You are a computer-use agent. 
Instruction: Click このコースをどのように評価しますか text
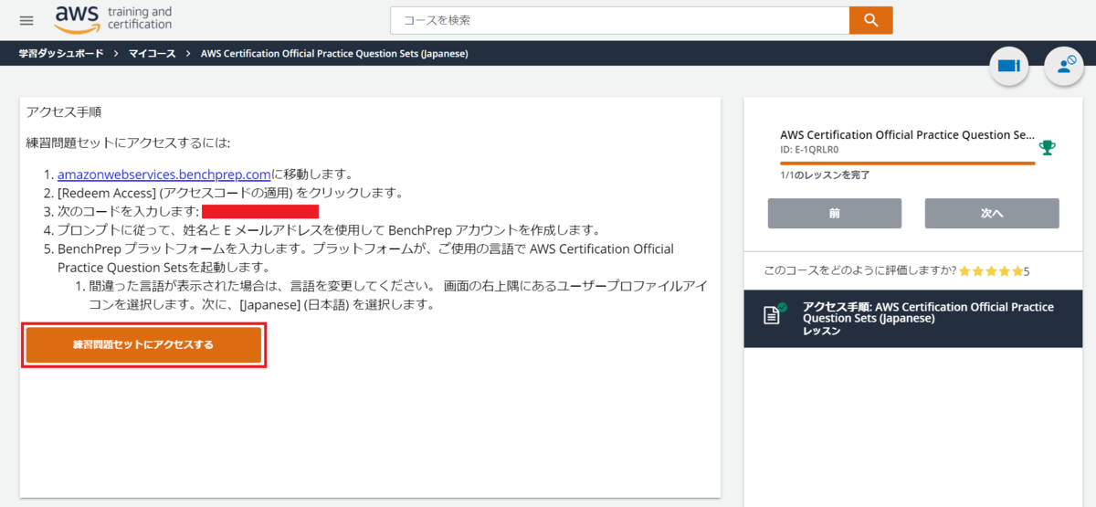coord(859,271)
